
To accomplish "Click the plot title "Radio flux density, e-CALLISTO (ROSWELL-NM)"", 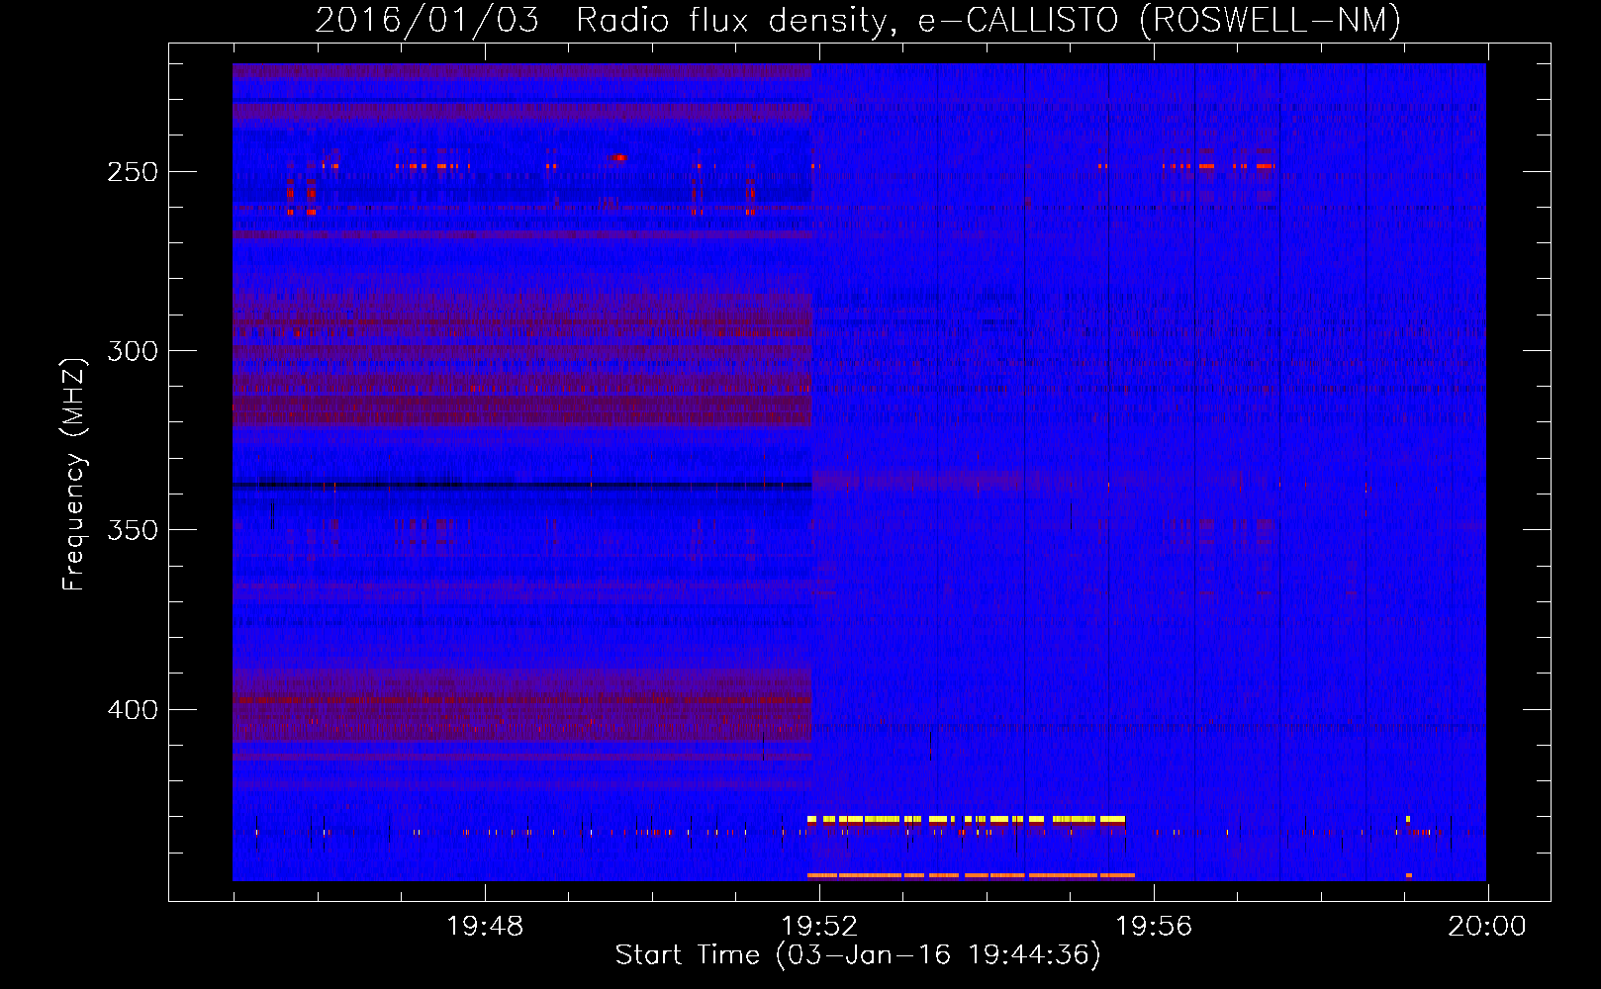I will coord(989,20).
